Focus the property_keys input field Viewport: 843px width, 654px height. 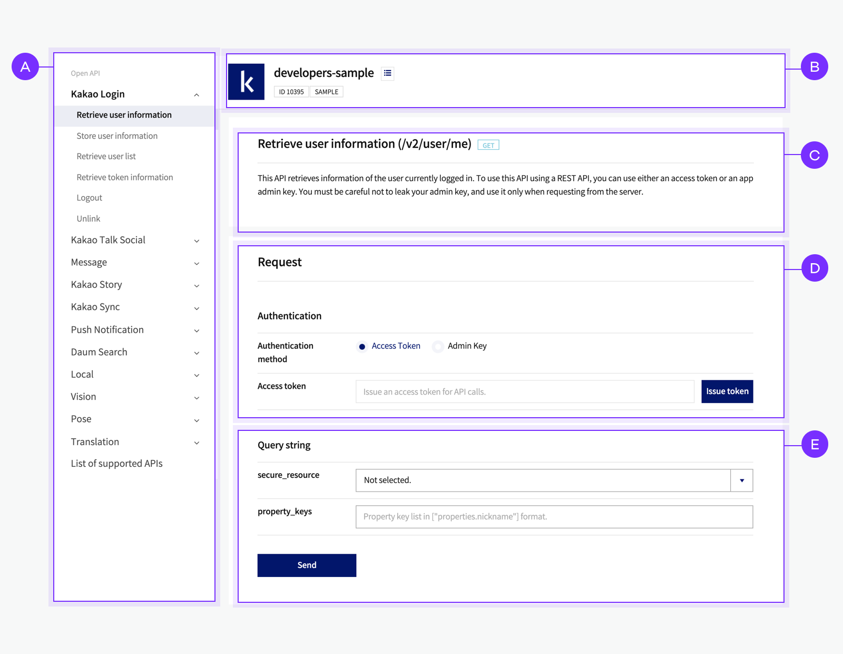(x=554, y=517)
